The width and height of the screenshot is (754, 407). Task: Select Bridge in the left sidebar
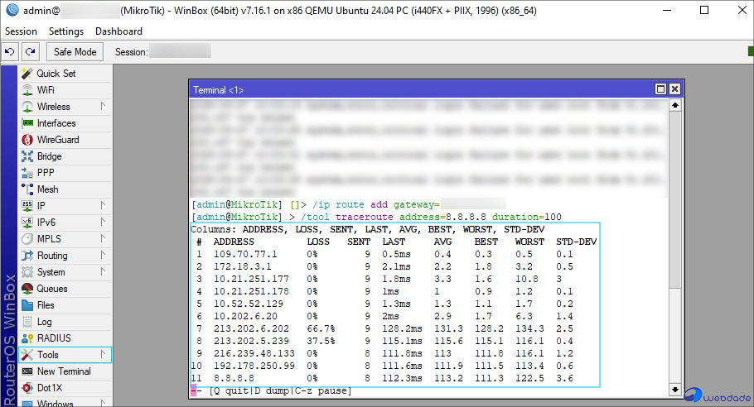pyautogui.click(x=49, y=156)
